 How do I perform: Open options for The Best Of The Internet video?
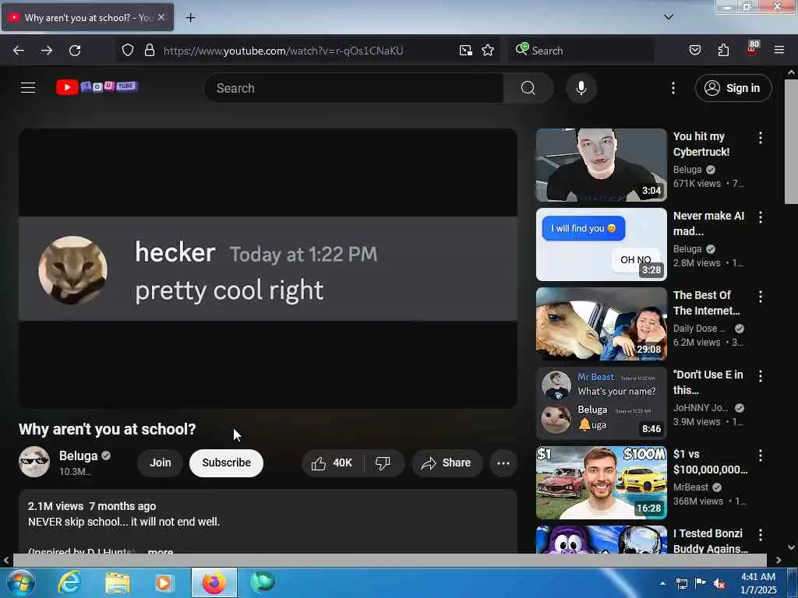[761, 297]
